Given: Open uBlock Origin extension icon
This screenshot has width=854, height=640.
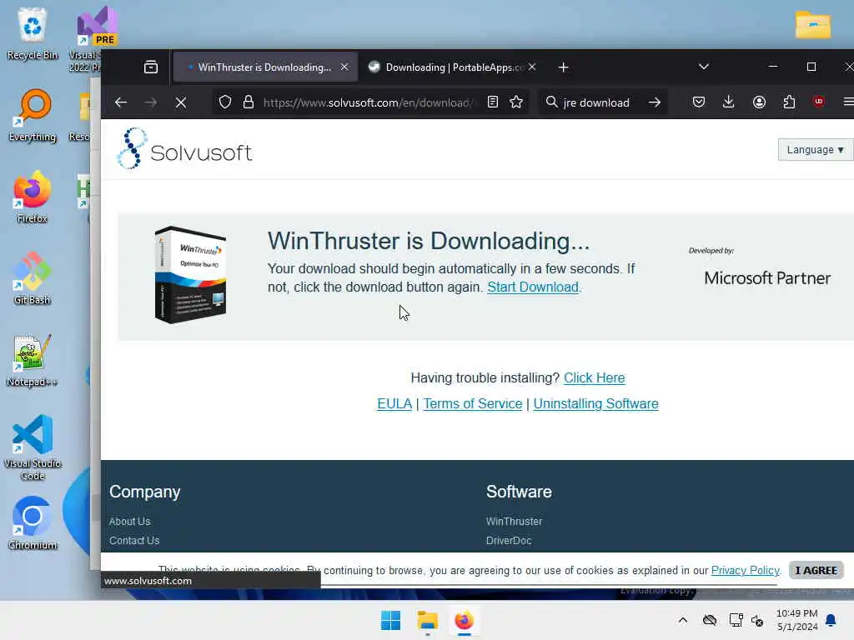Looking at the screenshot, I should (818, 101).
